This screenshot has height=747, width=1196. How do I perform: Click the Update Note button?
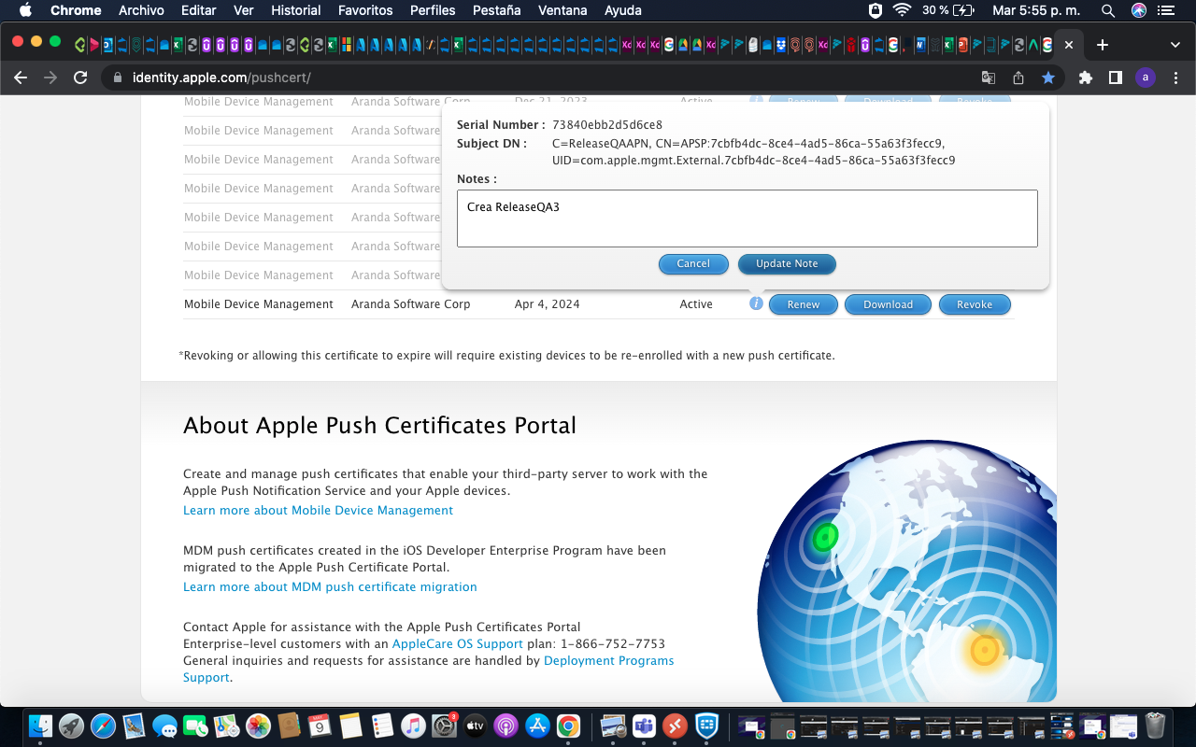click(787, 263)
